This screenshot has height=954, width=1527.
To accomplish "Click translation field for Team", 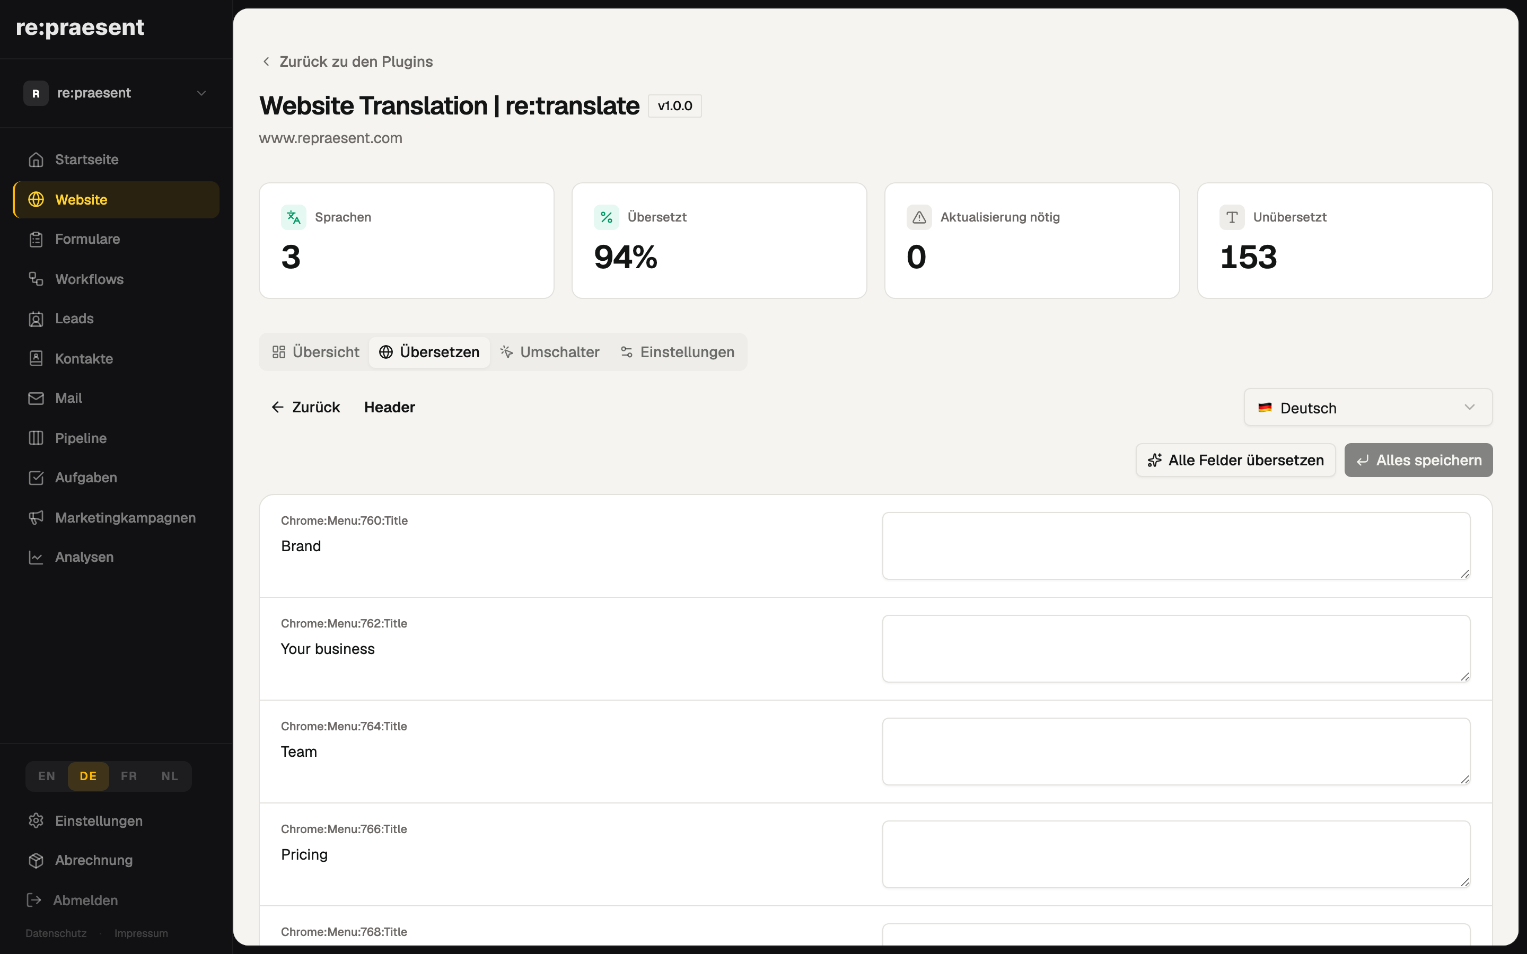I will 1176,752.
